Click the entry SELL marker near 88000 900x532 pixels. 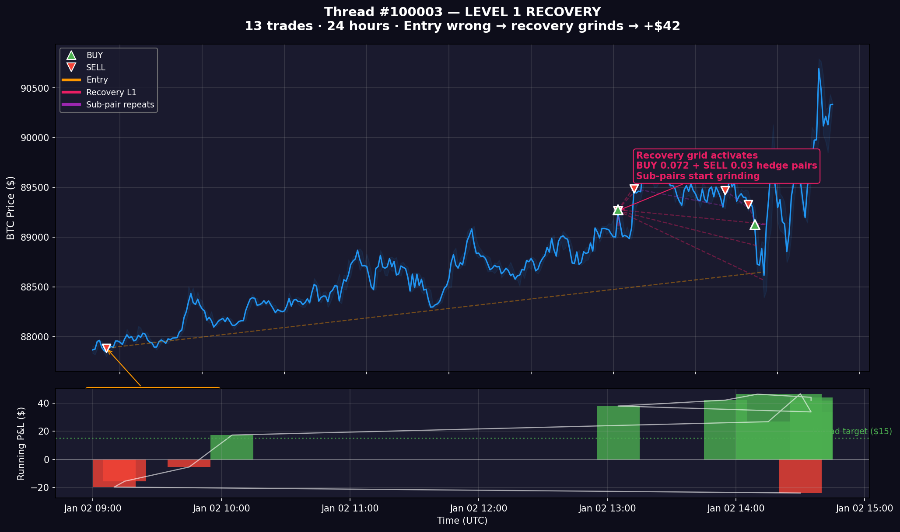(106, 348)
